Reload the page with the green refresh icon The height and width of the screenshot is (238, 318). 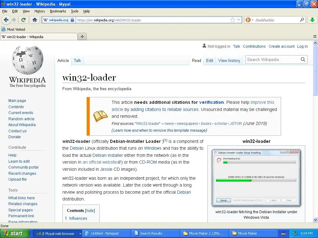[24, 20]
